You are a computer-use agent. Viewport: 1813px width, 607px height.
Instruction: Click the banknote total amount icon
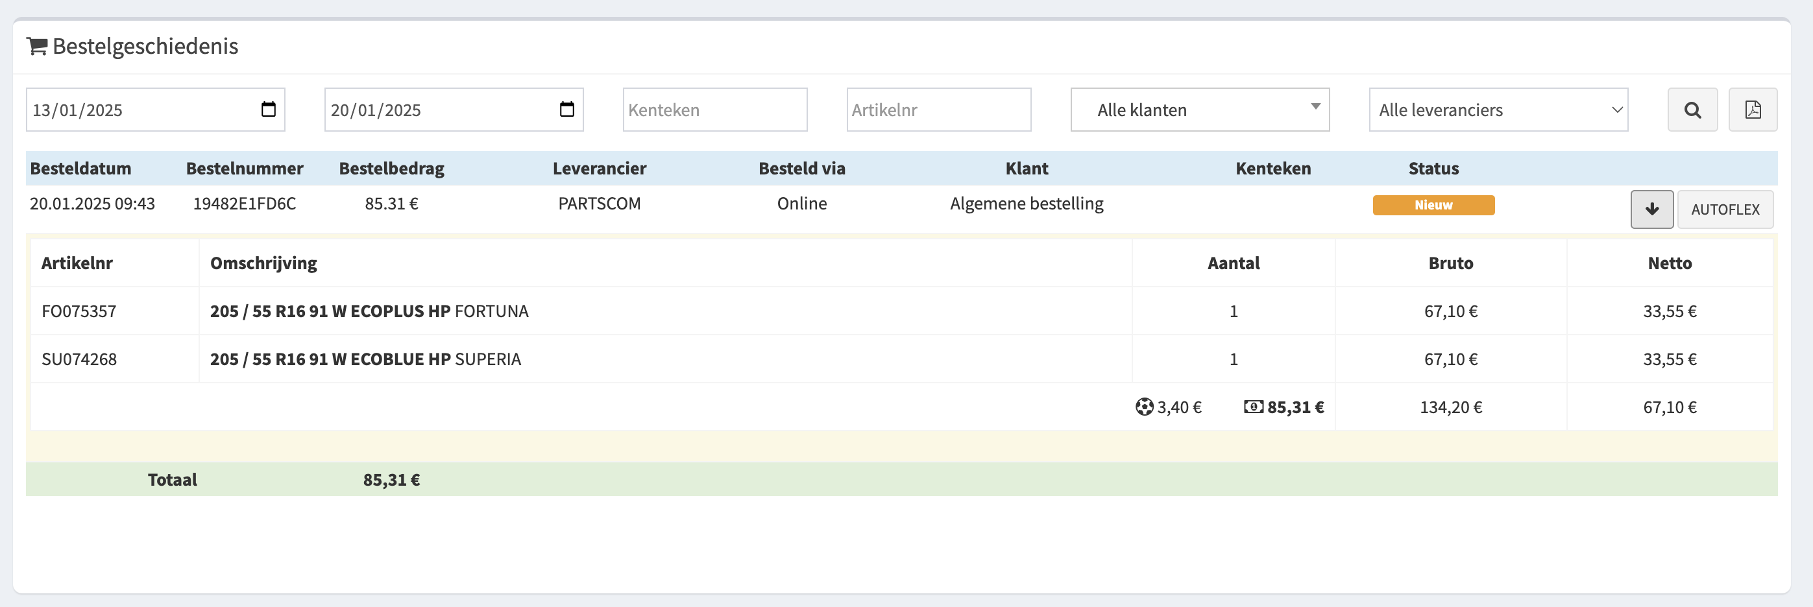(x=1253, y=407)
